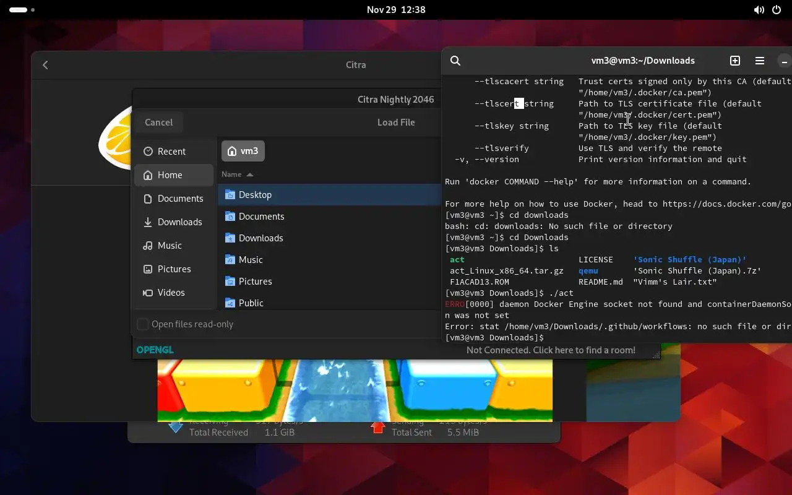Open Downloads from the sidebar
The image size is (792, 495).
pyautogui.click(x=174, y=222)
